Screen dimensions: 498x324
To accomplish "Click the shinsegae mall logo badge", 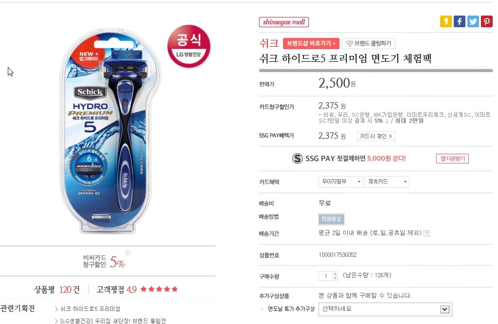I will pyautogui.click(x=284, y=22).
